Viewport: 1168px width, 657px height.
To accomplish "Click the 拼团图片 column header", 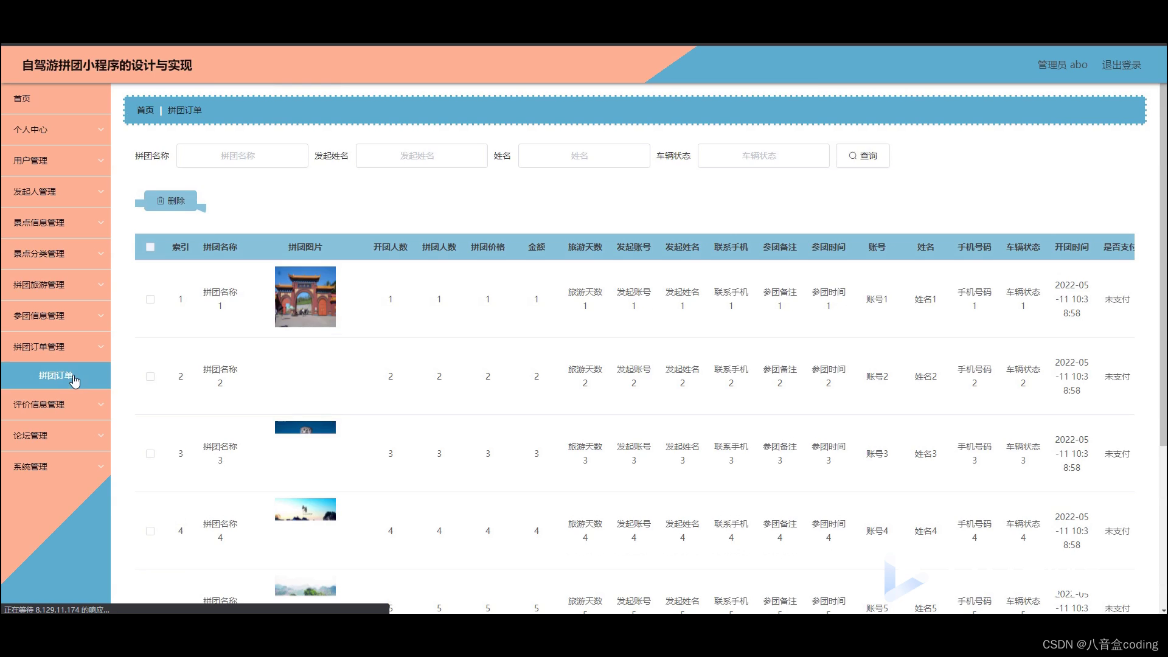I will 305,247.
